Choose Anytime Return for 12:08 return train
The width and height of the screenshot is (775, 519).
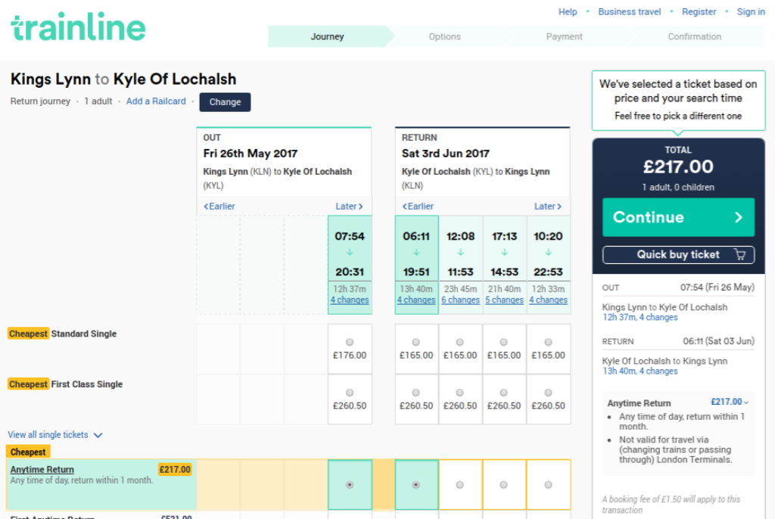tap(460, 484)
